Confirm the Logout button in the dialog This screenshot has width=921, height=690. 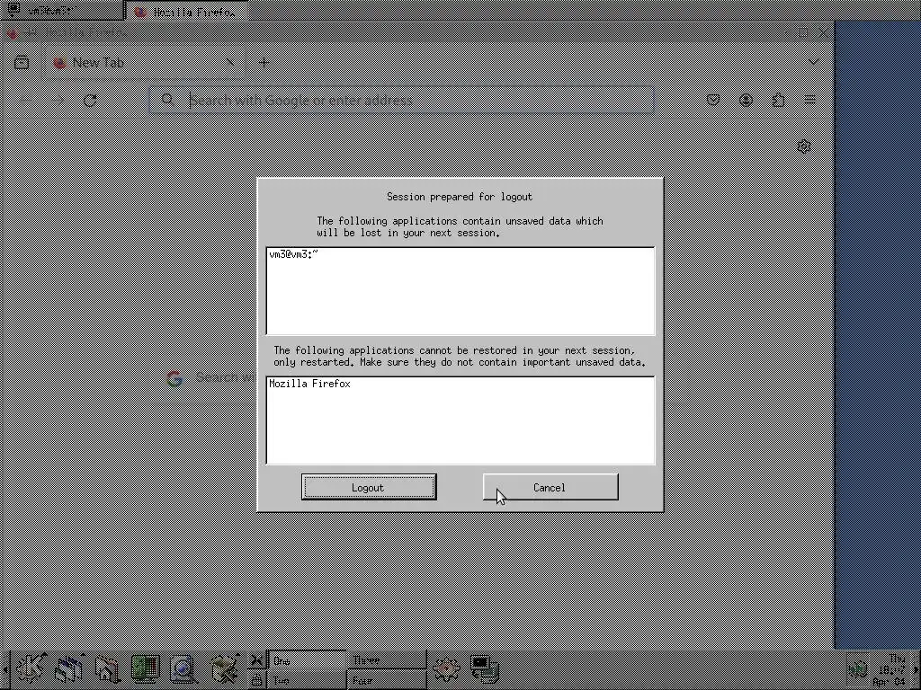[368, 487]
